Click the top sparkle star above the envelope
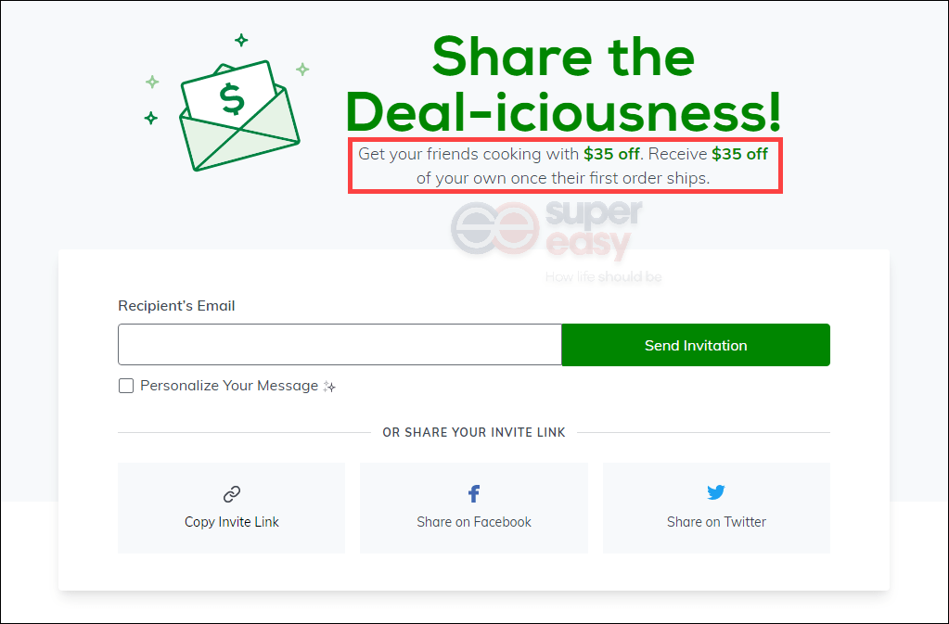 pos(241,40)
